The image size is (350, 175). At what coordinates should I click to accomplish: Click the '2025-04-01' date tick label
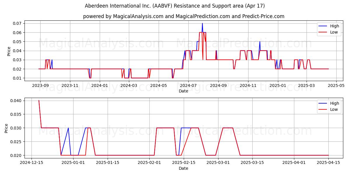click(294, 163)
